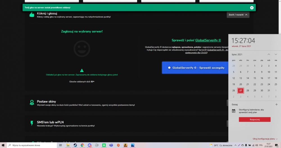
Task: Add event with plus icon next to Dzisiaj
Action: coord(276,104)
